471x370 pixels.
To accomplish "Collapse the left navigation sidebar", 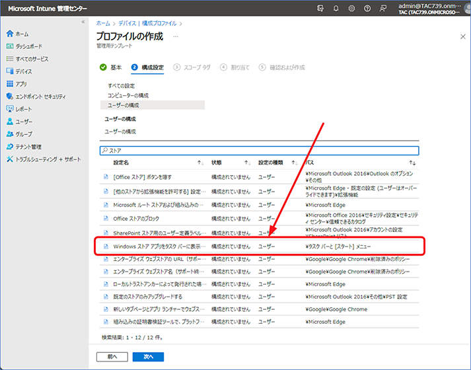I will (x=83, y=22).
